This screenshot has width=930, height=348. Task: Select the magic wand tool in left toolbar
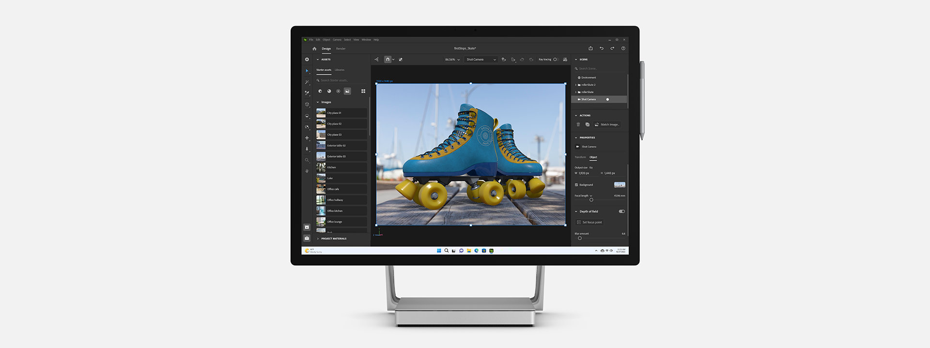pyautogui.click(x=307, y=82)
